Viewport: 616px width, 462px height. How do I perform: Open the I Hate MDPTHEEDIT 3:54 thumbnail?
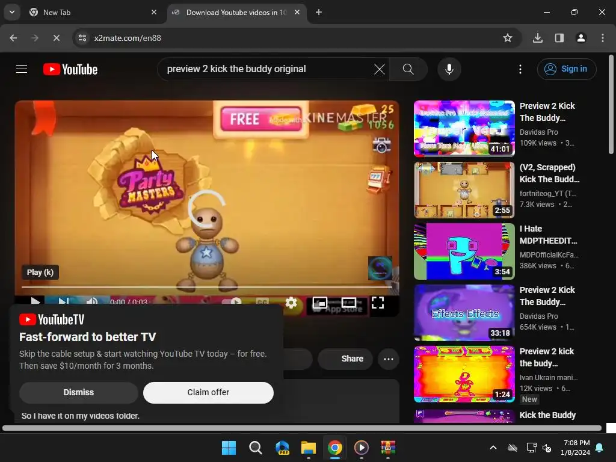[x=464, y=251]
